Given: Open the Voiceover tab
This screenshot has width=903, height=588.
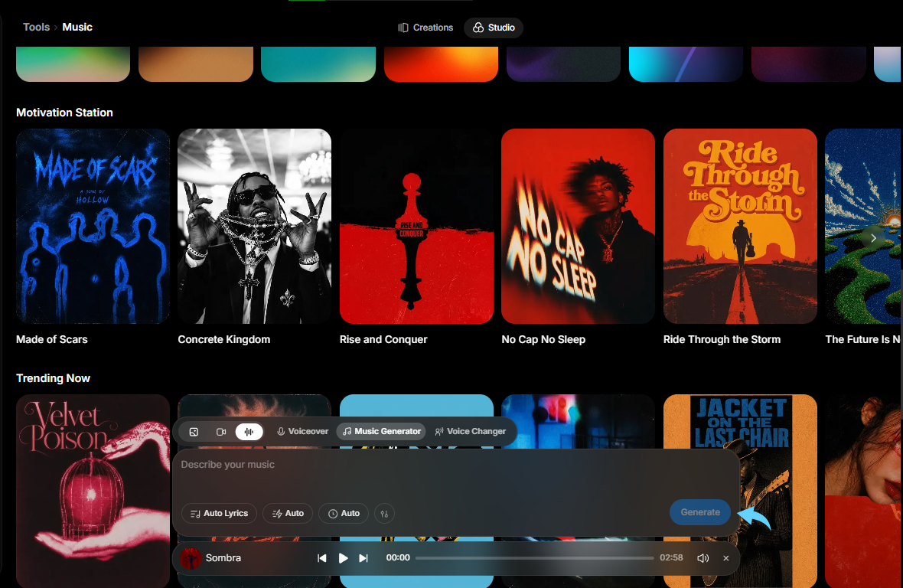Looking at the screenshot, I should tap(302, 431).
